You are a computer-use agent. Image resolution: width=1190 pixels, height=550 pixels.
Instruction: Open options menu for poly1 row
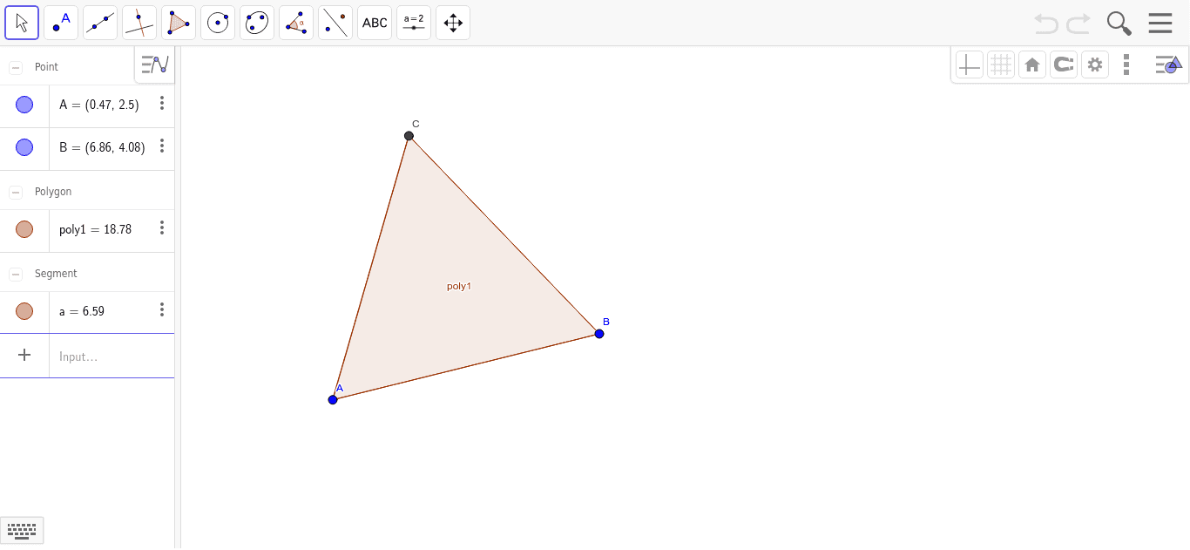[x=162, y=227]
